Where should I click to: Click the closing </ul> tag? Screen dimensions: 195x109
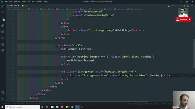(64, 79)
